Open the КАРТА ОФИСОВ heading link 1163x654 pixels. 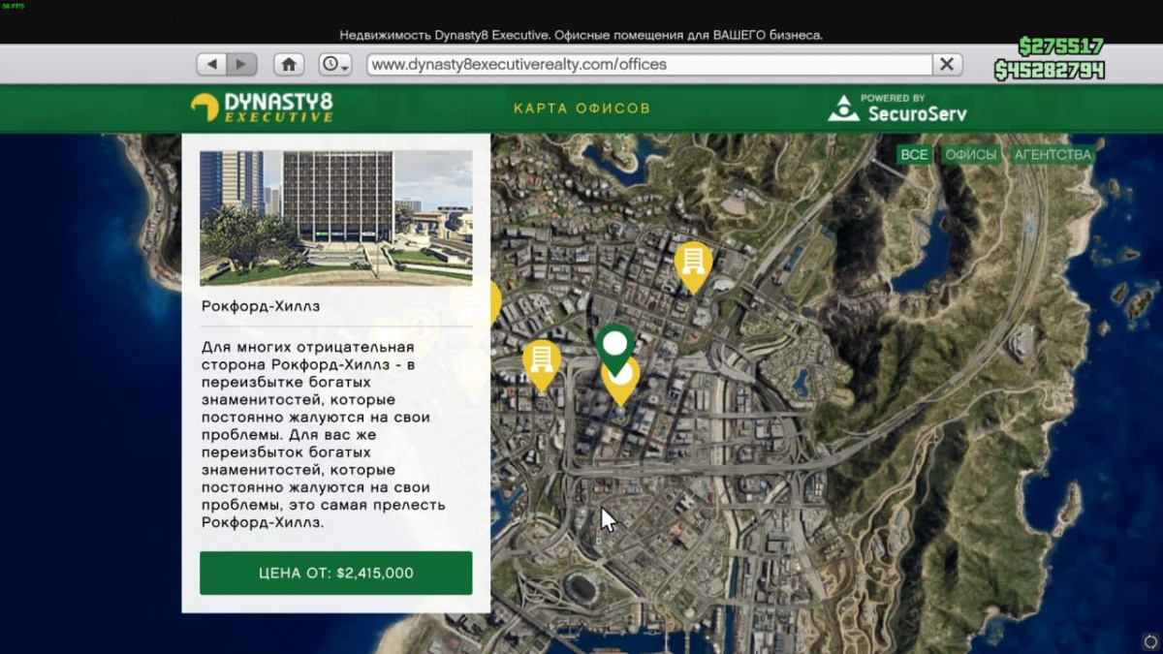581,109
